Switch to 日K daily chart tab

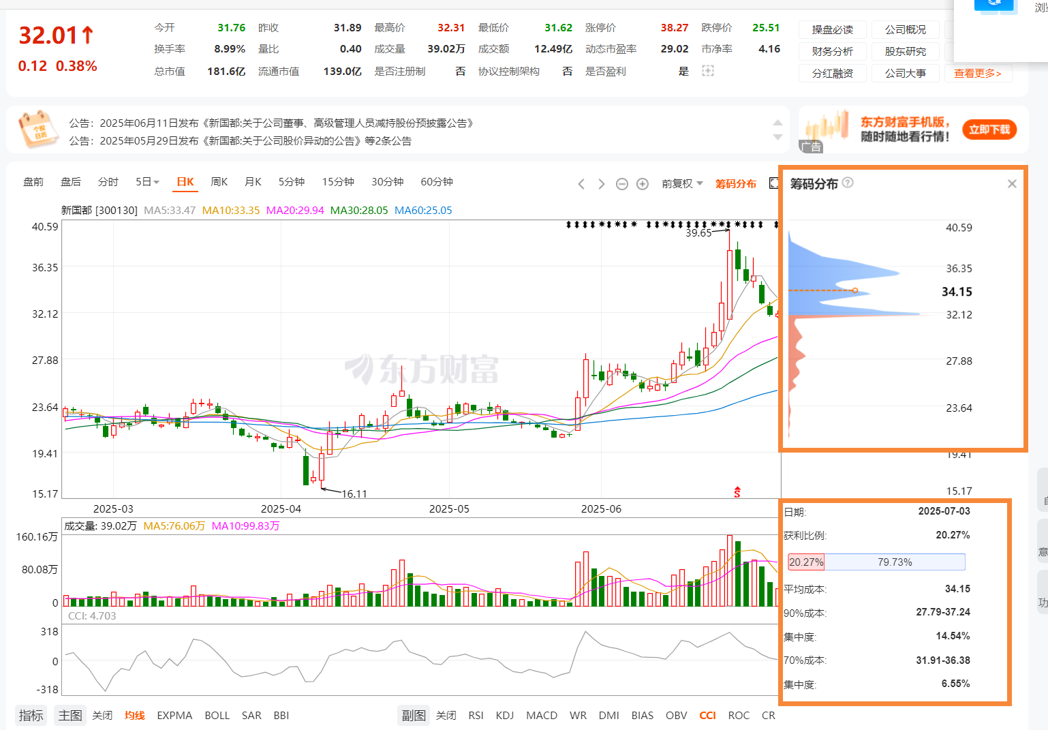(185, 182)
